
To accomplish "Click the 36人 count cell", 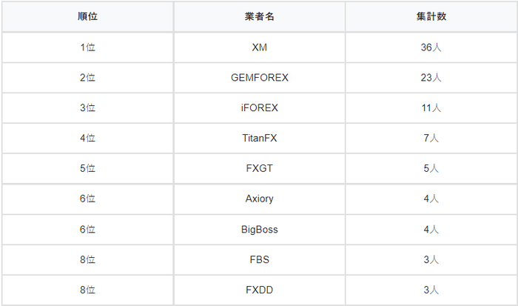I will (431, 47).
